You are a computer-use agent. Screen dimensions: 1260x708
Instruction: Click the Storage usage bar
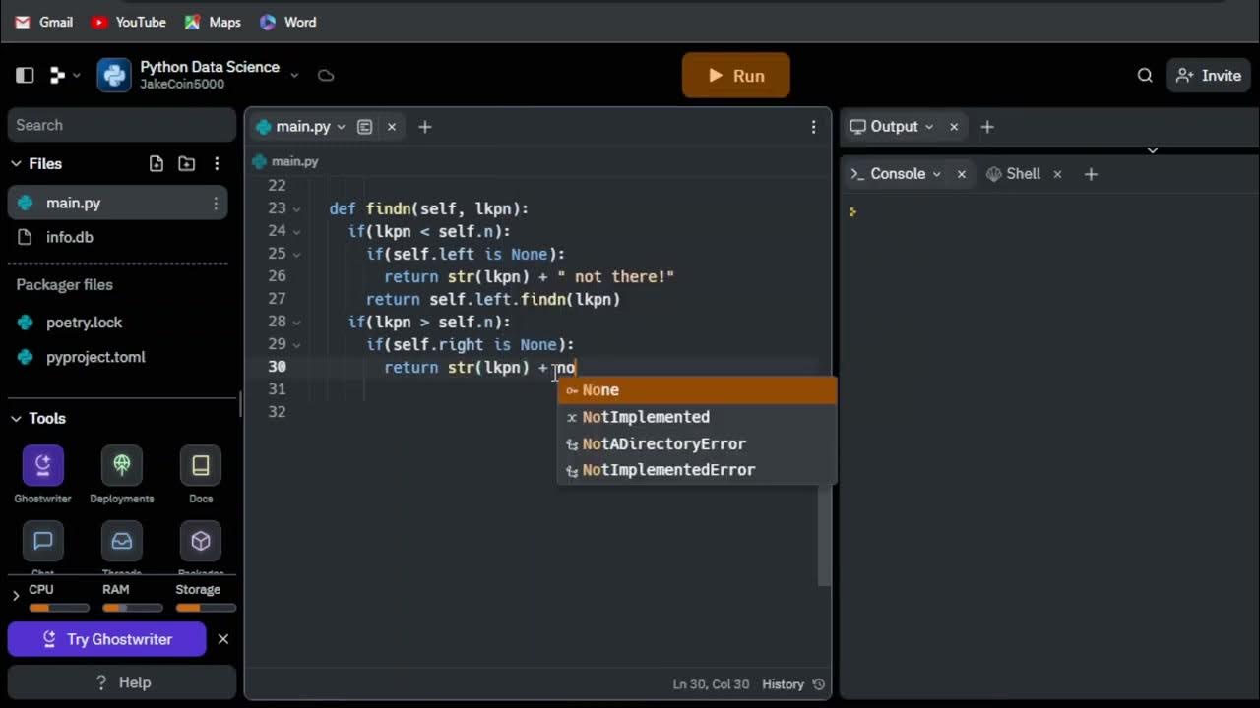click(206, 608)
